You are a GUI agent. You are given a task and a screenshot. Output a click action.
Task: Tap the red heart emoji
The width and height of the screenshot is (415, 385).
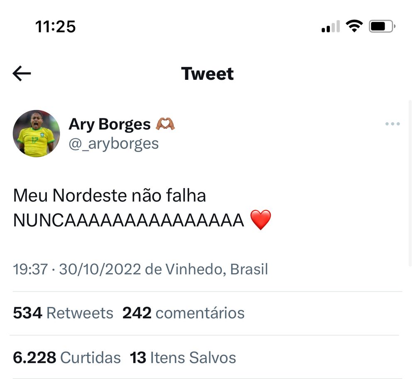[261, 220]
